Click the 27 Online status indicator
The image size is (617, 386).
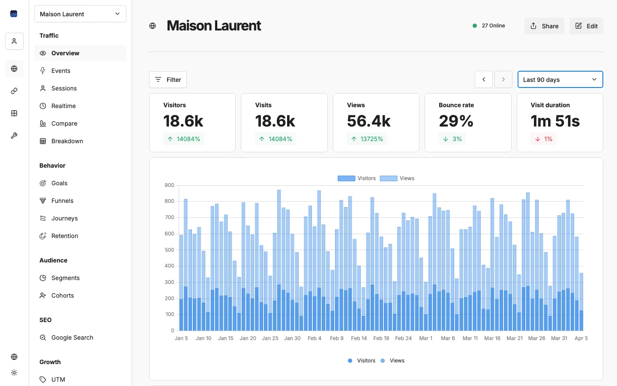(x=489, y=26)
